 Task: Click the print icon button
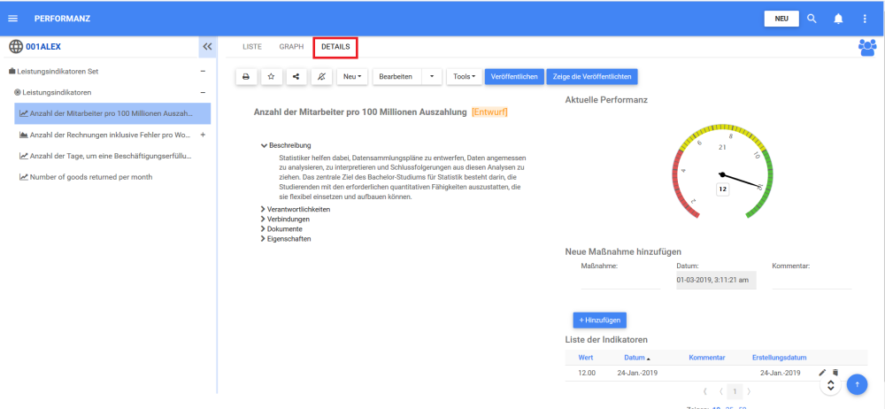tap(246, 76)
